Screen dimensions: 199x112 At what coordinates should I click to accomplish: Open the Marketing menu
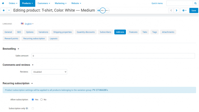pyautogui.click(x=61, y=3)
